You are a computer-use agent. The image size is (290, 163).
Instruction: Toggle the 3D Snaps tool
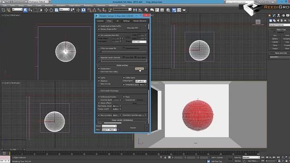click(89, 10)
